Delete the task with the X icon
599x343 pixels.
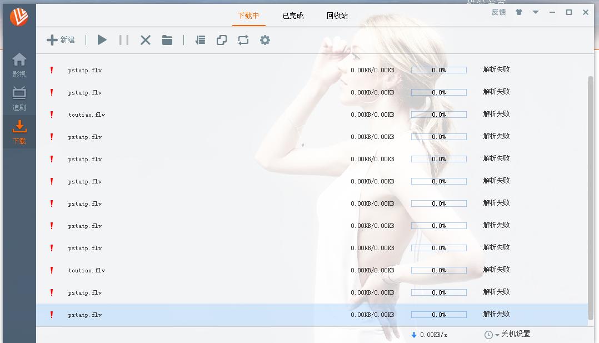tap(146, 40)
